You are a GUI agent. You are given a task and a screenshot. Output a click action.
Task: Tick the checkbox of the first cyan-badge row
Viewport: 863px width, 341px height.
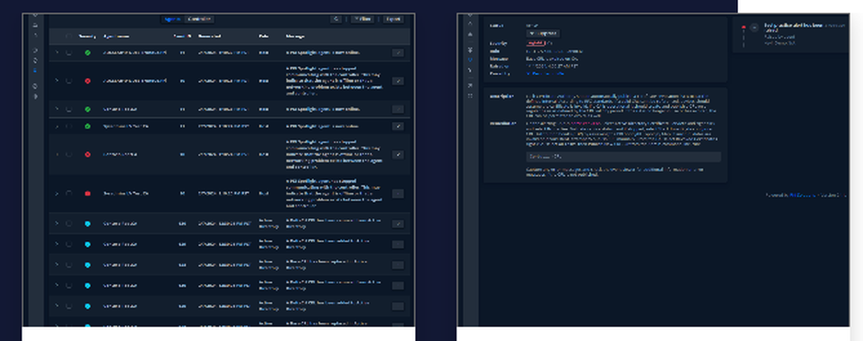click(69, 224)
